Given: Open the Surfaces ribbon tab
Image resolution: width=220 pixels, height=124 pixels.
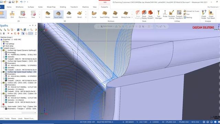Looking at the screenshot, I should pyautogui.click(x=31, y=7).
